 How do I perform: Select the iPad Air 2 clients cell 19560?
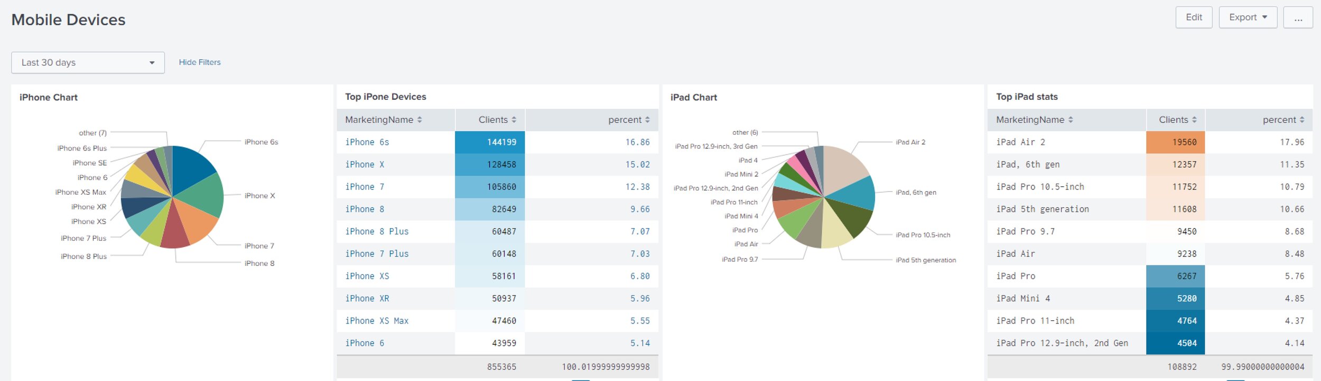(1176, 142)
